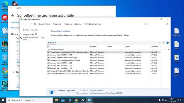Select the wifi file on desktop
The height and width of the screenshot is (103, 184).
[x=177, y=45]
